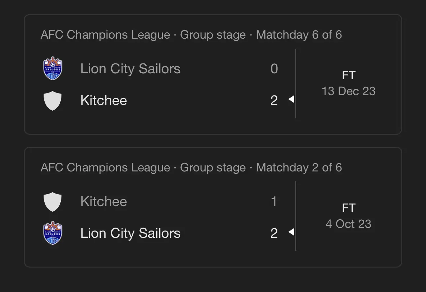This screenshot has height=292, width=426.
Task: Click winner arrow beside Kitchee's score of 2
Action: click(x=291, y=99)
